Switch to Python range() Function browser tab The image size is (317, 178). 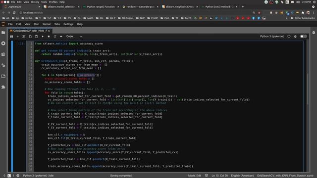tap(101, 6)
